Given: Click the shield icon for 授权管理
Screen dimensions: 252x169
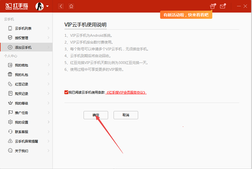Looking at the screenshot, I should (x=10, y=38).
